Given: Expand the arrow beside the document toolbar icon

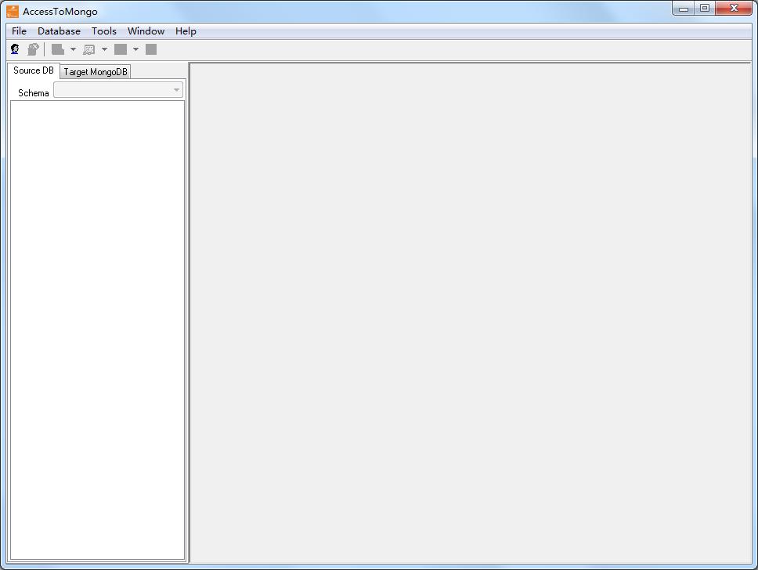Looking at the screenshot, I should pos(73,49).
